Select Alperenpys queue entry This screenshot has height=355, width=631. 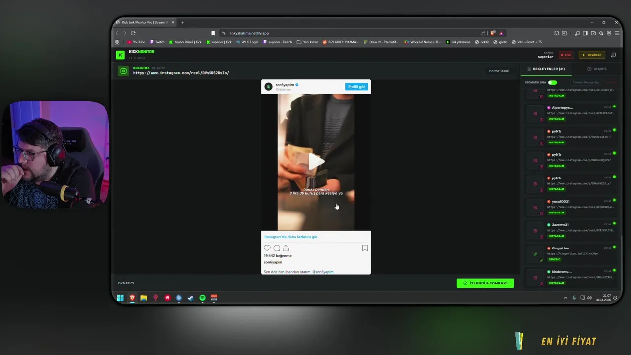pos(571,113)
